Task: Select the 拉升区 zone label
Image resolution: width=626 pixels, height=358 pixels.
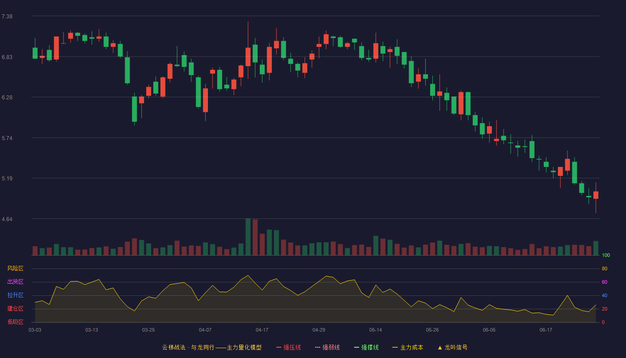Action: click(15, 295)
